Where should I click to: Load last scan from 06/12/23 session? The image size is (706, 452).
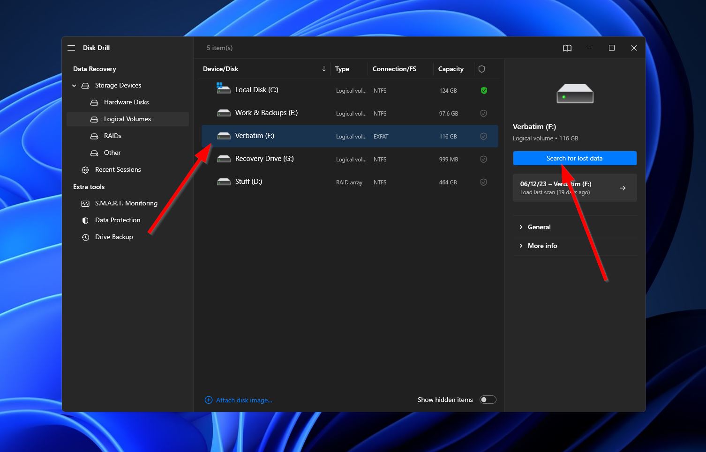(x=575, y=188)
